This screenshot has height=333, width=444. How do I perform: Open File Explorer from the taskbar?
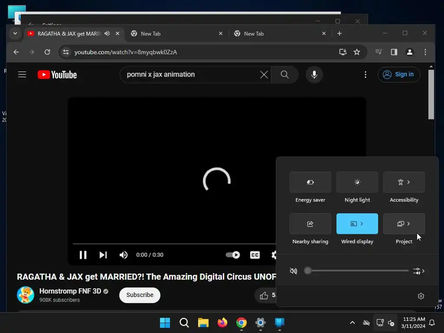(x=203, y=323)
